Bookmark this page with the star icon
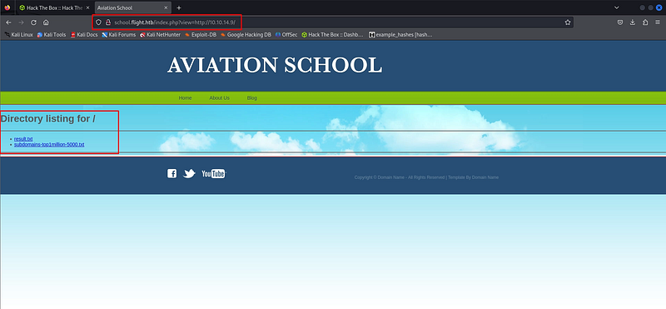 568,22
